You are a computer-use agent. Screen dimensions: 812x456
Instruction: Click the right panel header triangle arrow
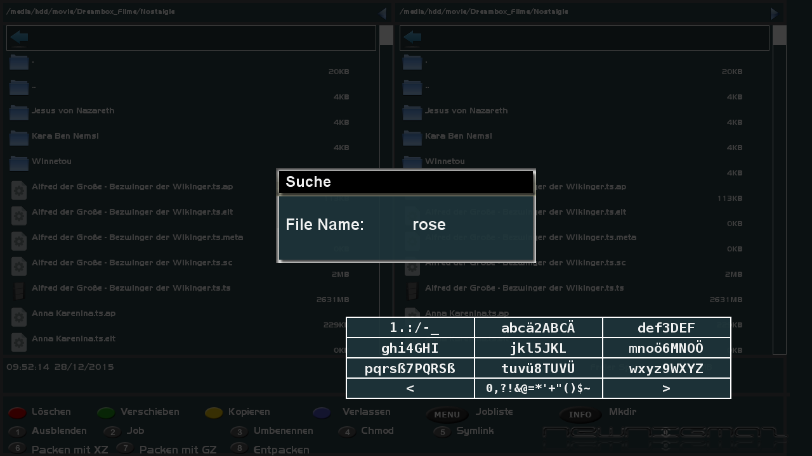775,13
